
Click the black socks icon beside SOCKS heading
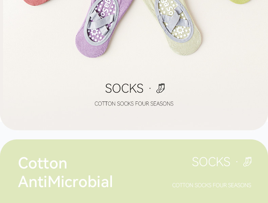click(160, 88)
